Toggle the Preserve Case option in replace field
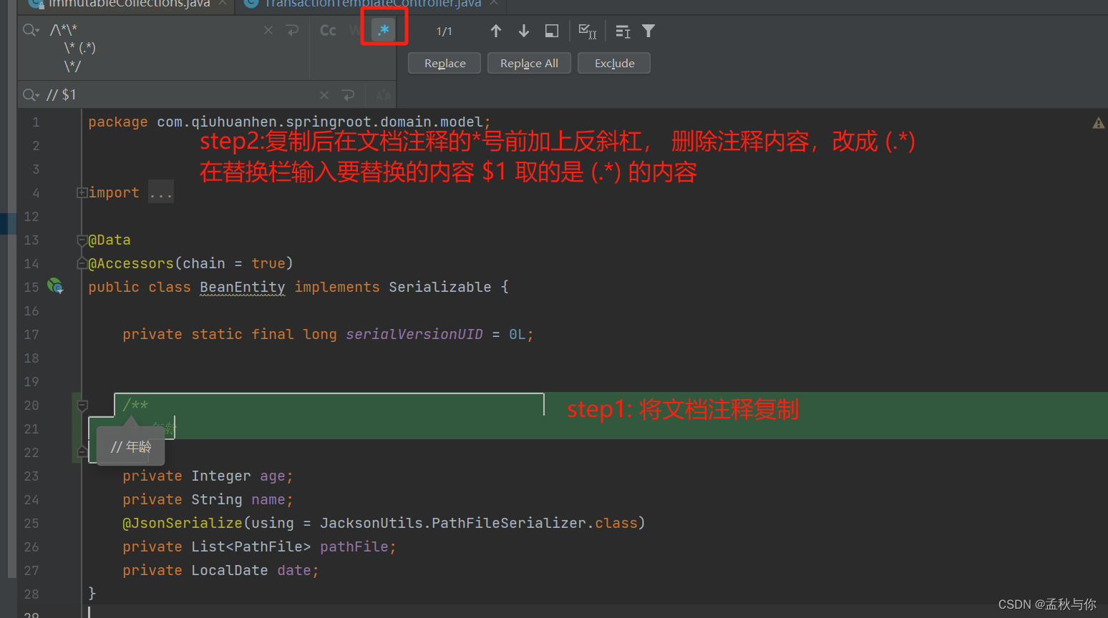The width and height of the screenshot is (1108, 618). click(x=383, y=95)
